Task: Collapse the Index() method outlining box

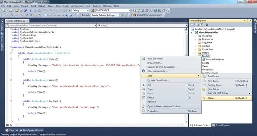Action: pyautogui.click(x=11, y=59)
